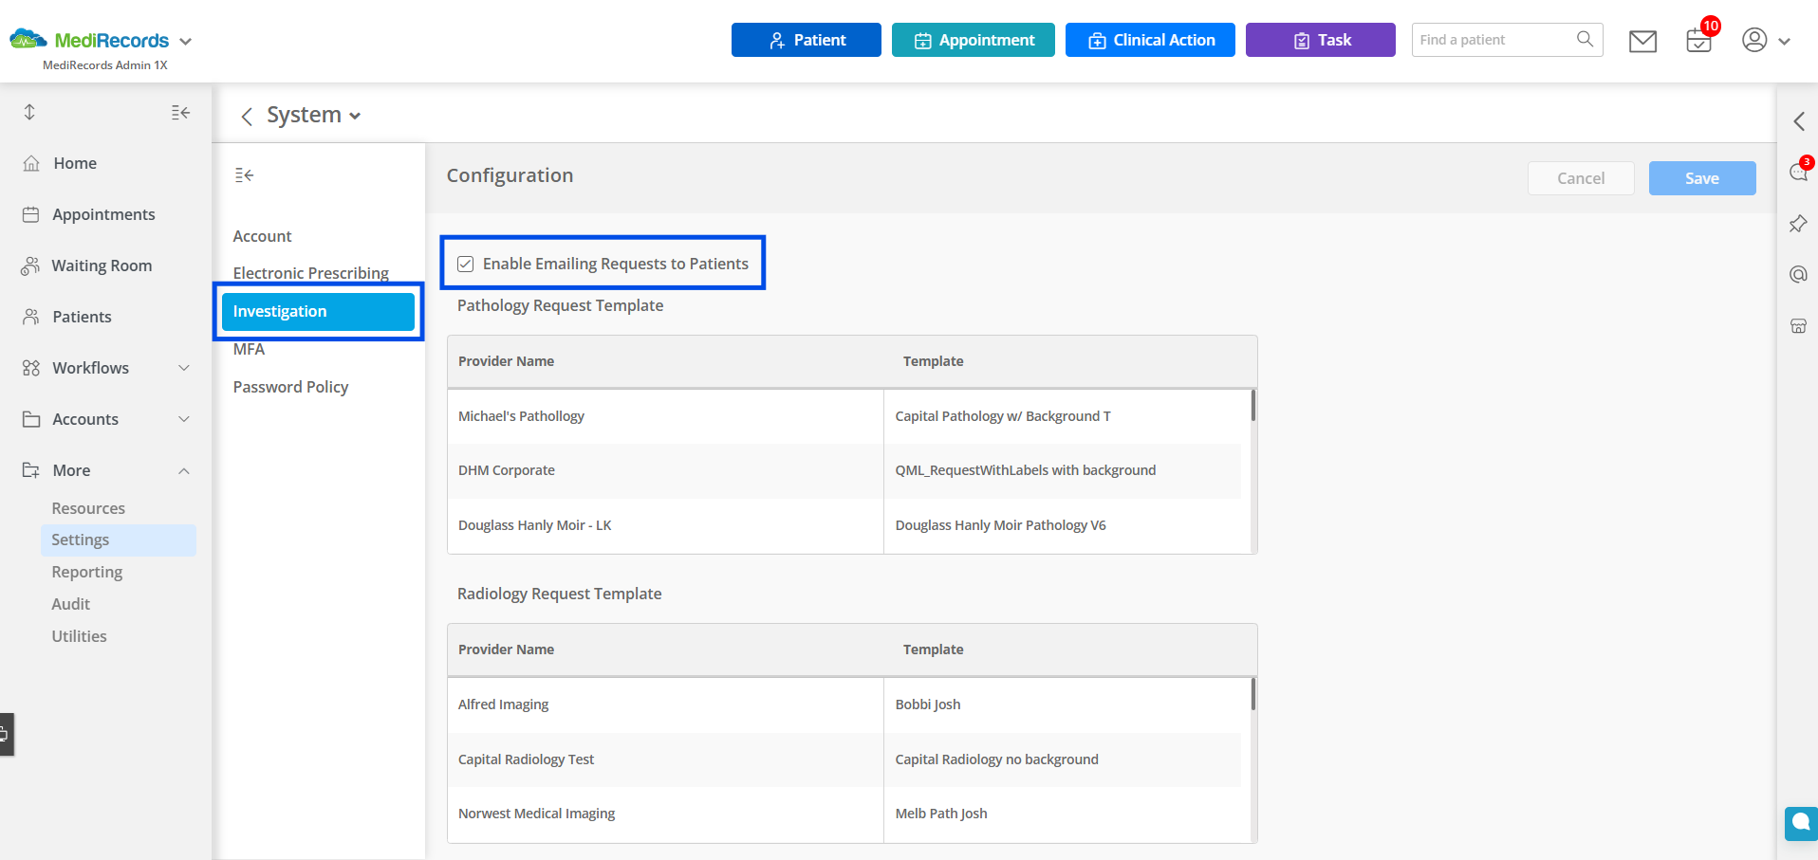The height and width of the screenshot is (860, 1818).
Task: Click the Capital Radiology no background template
Action: click(997, 759)
